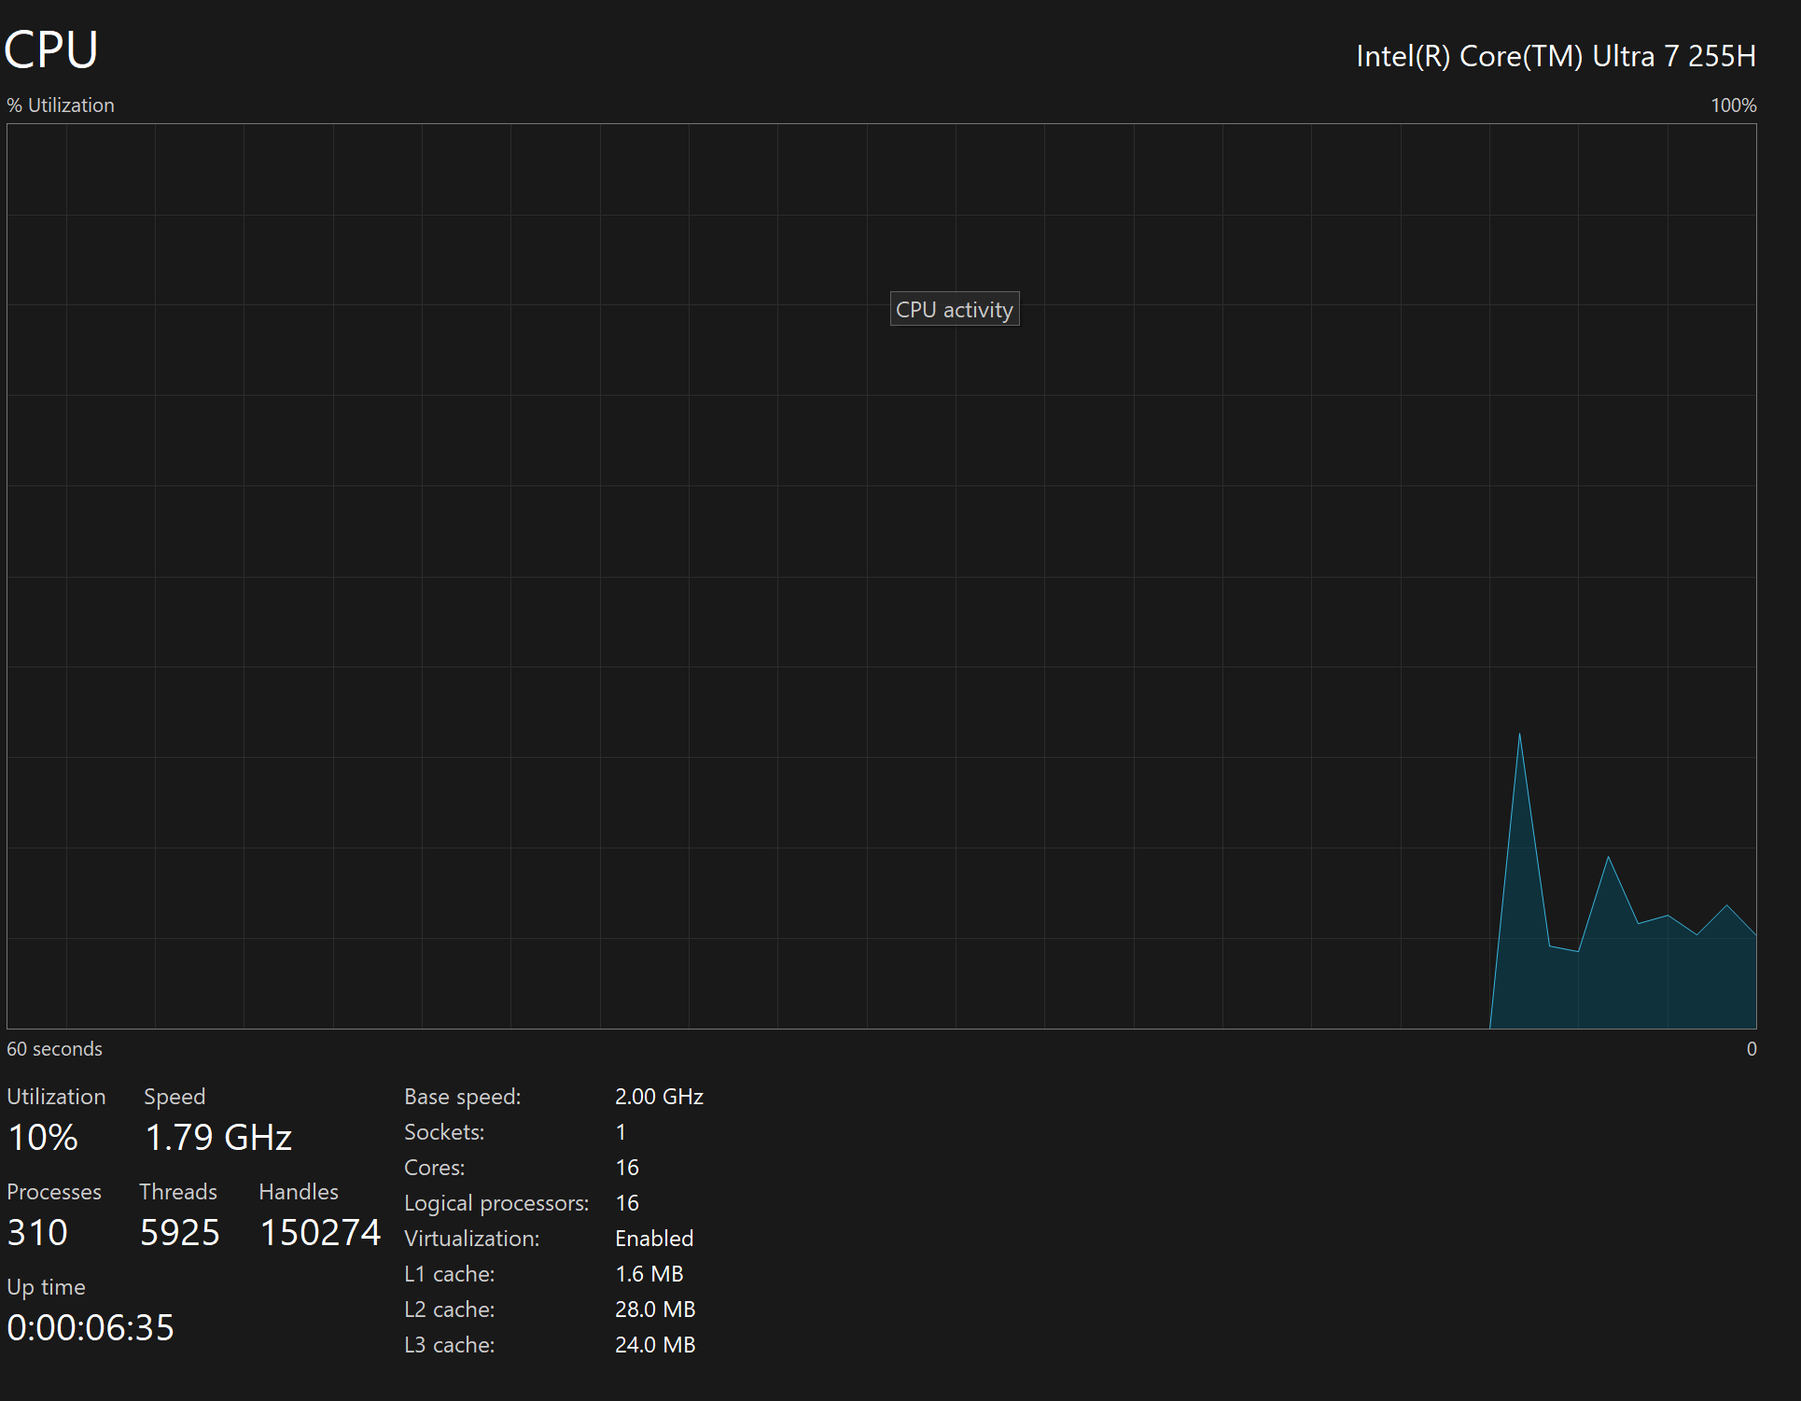Click the L3 cache 24.0 MB value
This screenshot has width=1801, height=1401.
[655, 1345]
